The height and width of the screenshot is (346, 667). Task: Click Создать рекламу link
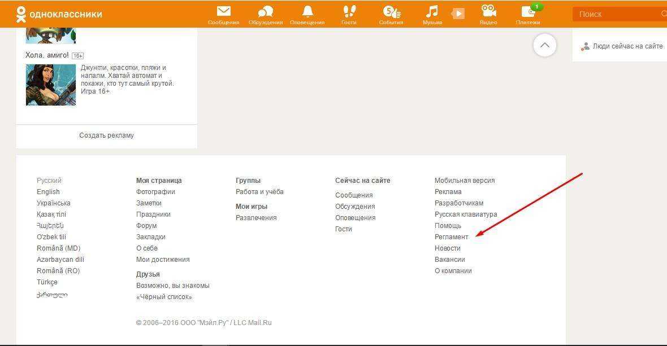coord(106,135)
